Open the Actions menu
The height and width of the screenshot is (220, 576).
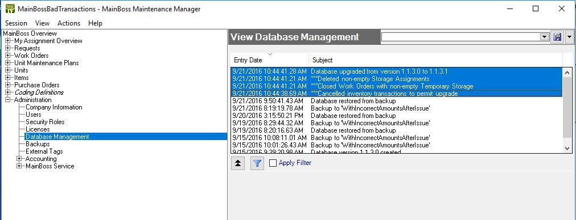click(69, 23)
